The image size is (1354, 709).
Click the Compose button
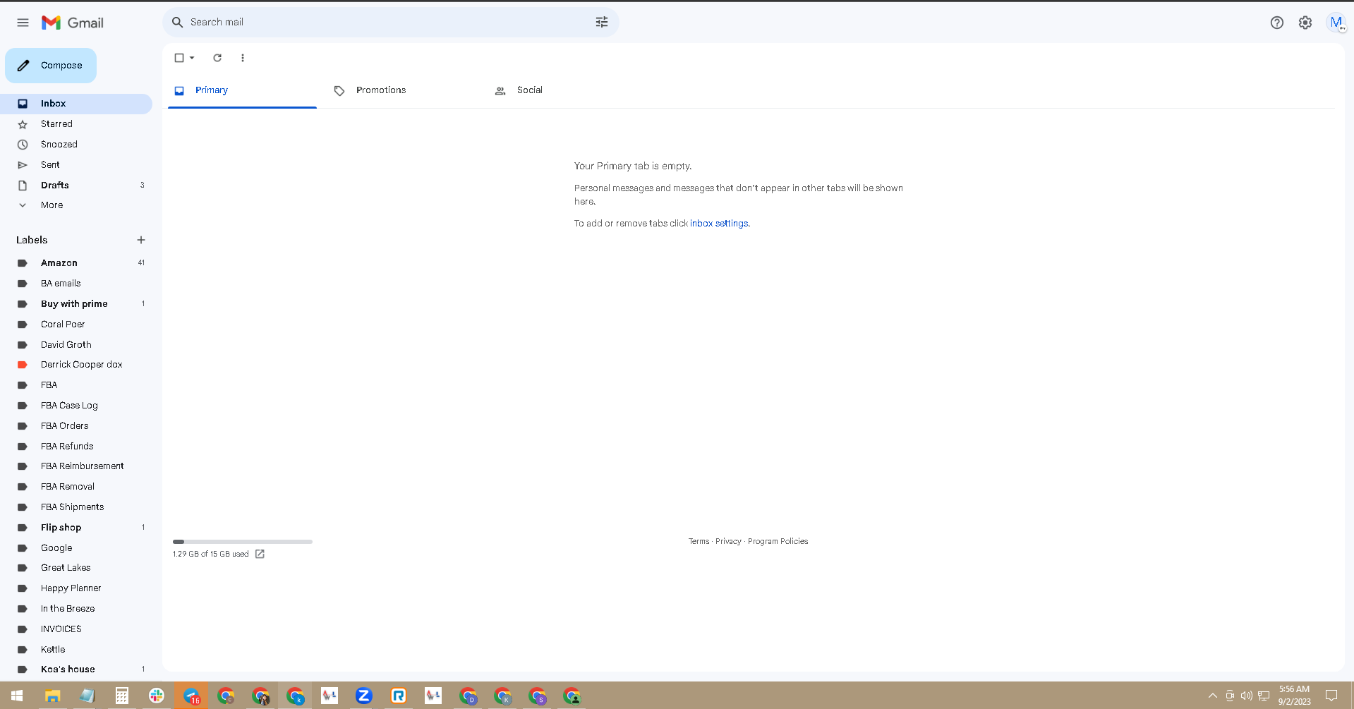51,66
